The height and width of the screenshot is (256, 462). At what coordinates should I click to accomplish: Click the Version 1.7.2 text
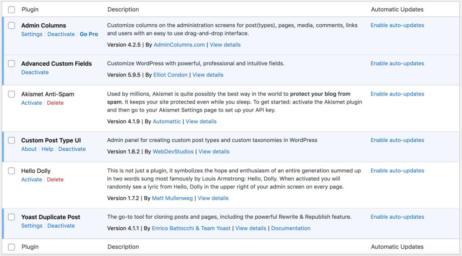click(x=123, y=198)
